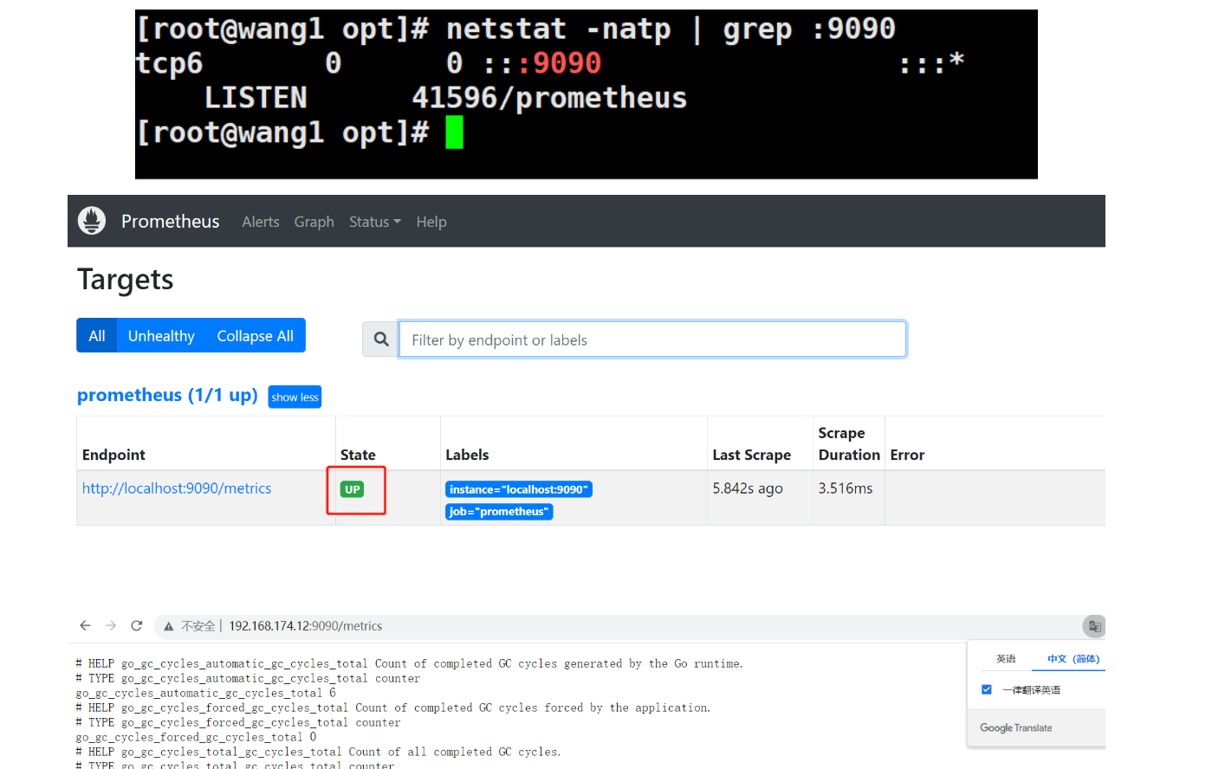
Task: Click the show less button
Action: [295, 397]
